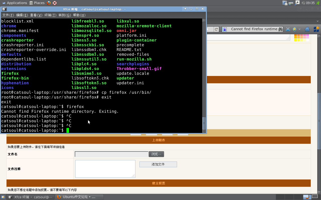Roll up the terminal window with the arrow button

pos(185,9)
